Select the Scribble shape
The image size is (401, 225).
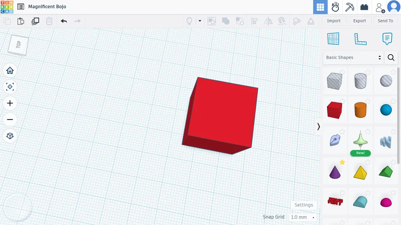coord(335,140)
